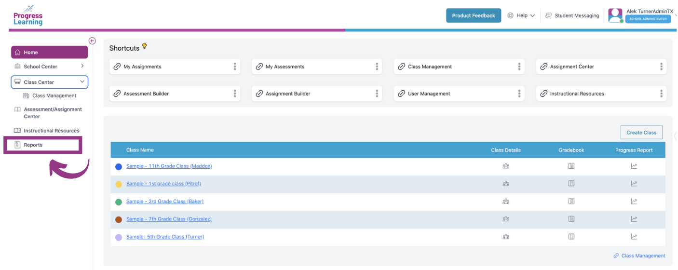Viewport: 678px width, 270px height.
Task: Open Sample - 1st grade class (Pitrof) link
Action: (x=163, y=184)
